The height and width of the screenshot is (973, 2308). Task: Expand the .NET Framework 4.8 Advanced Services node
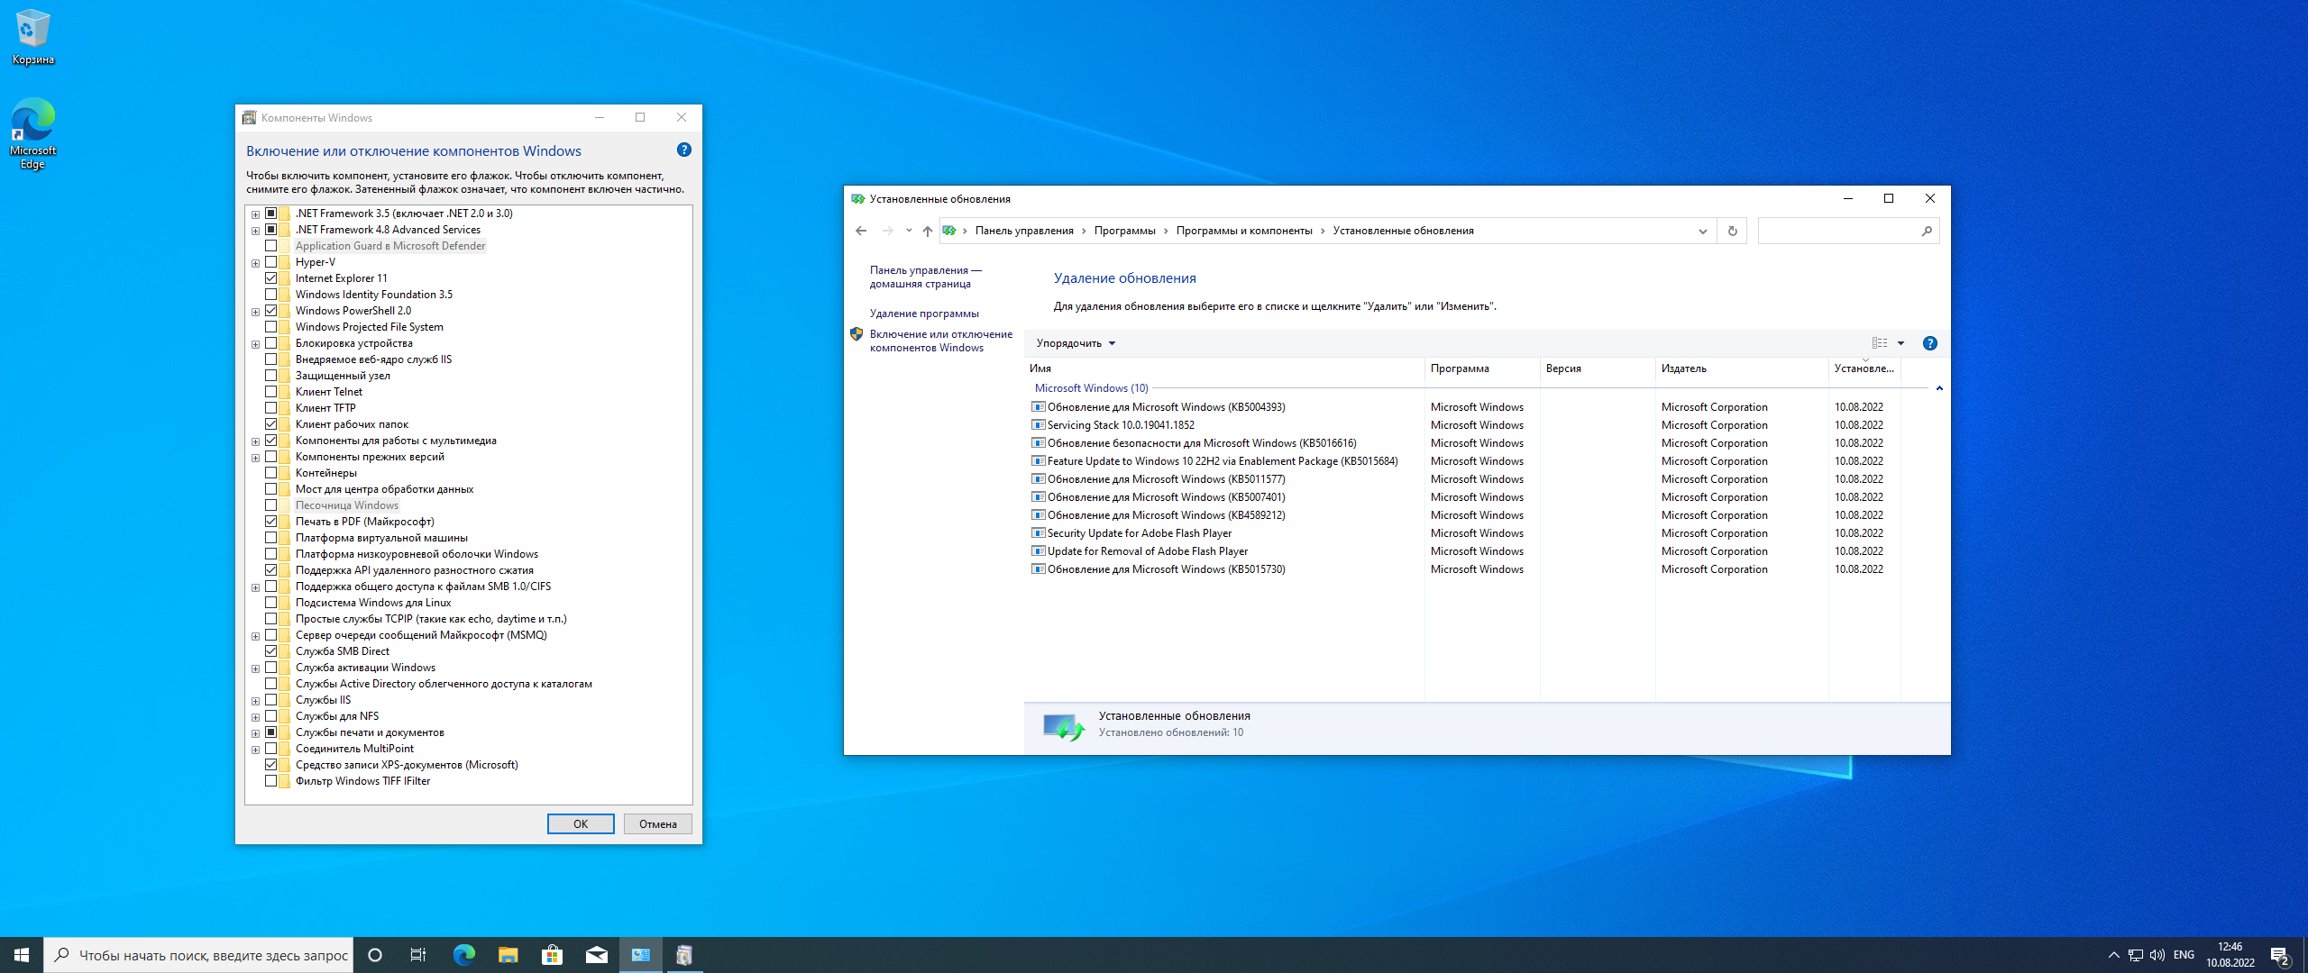pyautogui.click(x=255, y=231)
